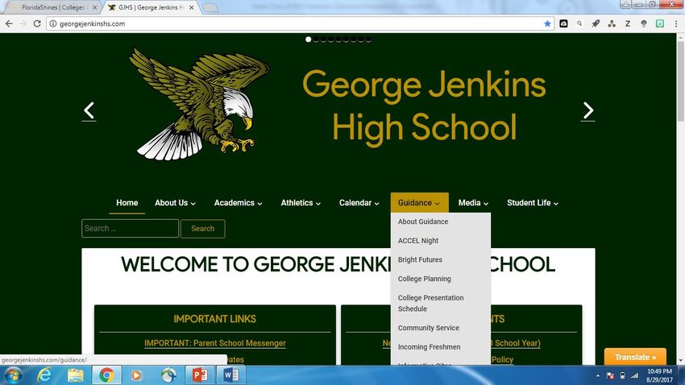This screenshot has height=385, width=685.
Task: Open File Explorer from the taskbar
Action: pos(75,375)
